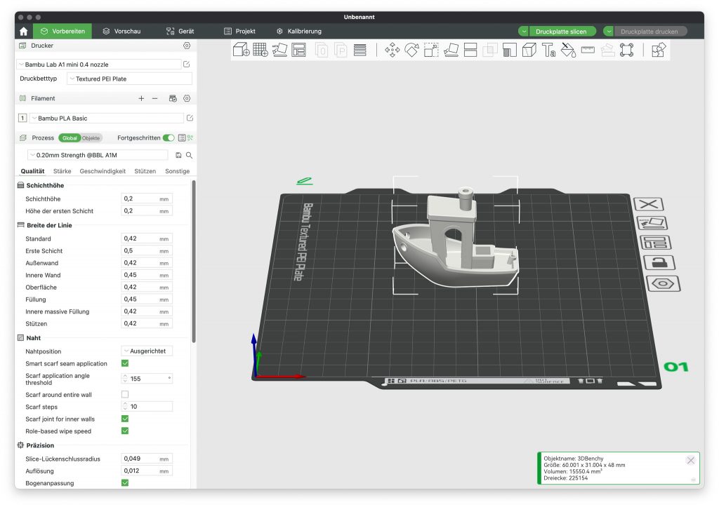Switch to the Vorschau tab
719x507 pixels.
click(x=121, y=31)
